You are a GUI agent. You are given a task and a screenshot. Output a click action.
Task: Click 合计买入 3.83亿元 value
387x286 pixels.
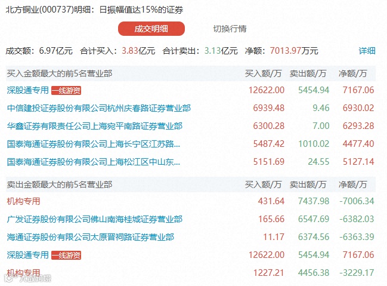point(138,51)
